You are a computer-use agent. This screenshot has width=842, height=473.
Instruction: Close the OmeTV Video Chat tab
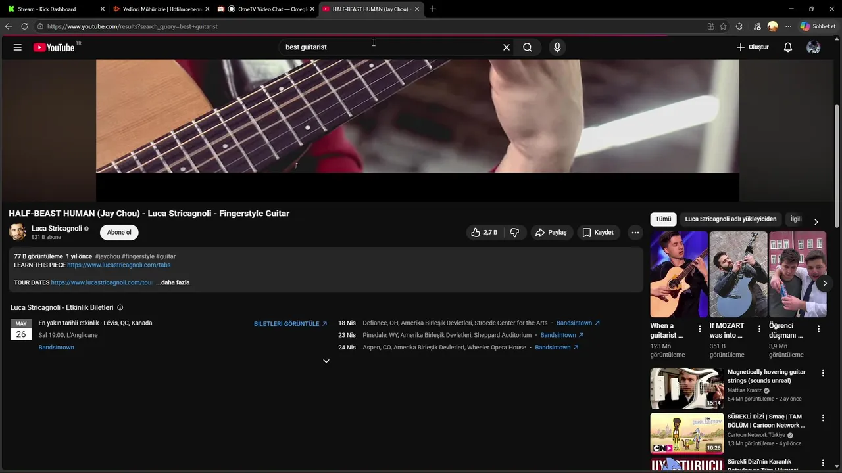tap(312, 9)
